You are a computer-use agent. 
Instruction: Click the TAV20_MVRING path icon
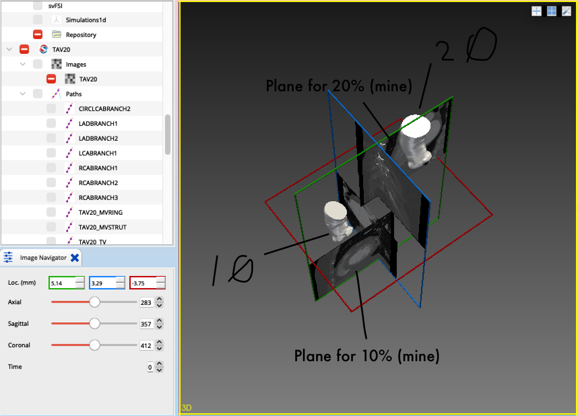(69, 212)
